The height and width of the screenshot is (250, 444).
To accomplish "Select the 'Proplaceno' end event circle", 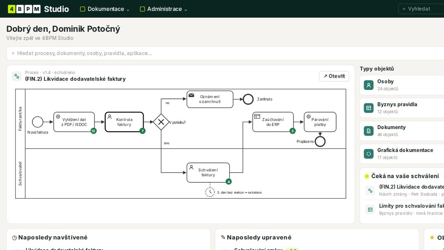I will 320,141.
